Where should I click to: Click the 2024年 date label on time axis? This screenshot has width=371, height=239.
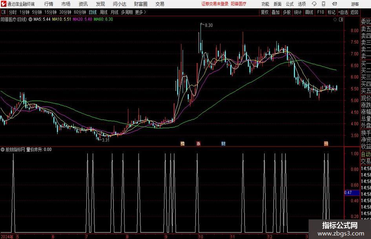7,237
